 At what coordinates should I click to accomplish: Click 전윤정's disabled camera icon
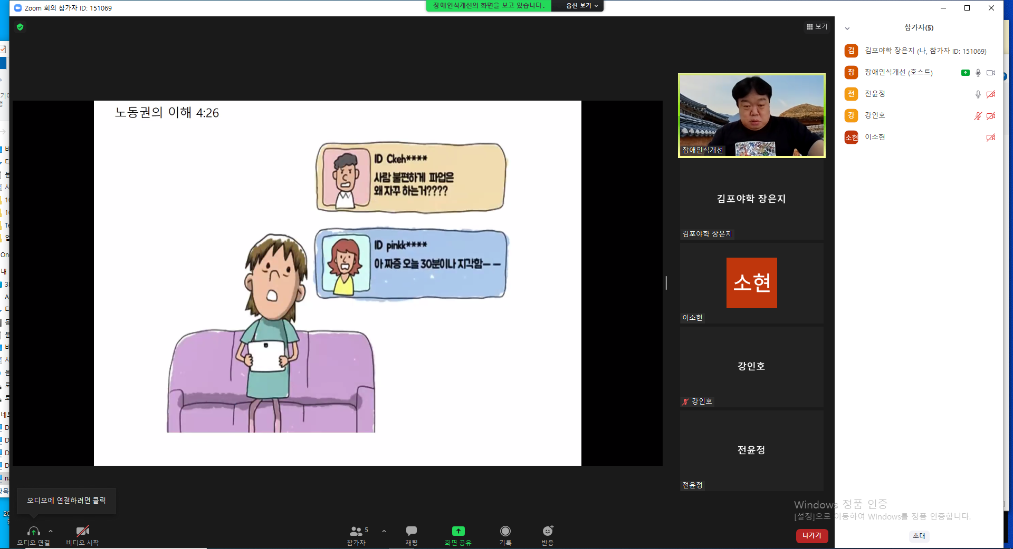click(x=991, y=94)
